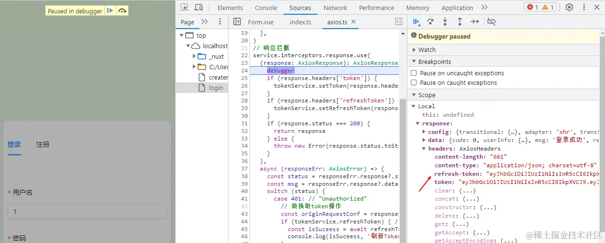The height and width of the screenshot is (243, 605).
Task: Open navigator three-dot options menu
Action: (x=220, y=21)
